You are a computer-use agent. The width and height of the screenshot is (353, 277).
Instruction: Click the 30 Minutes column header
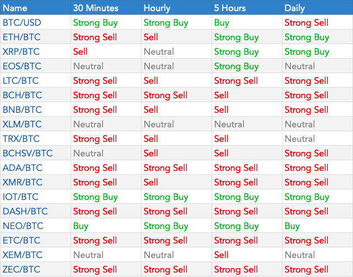pyautogui.click(x=96, y=8)
